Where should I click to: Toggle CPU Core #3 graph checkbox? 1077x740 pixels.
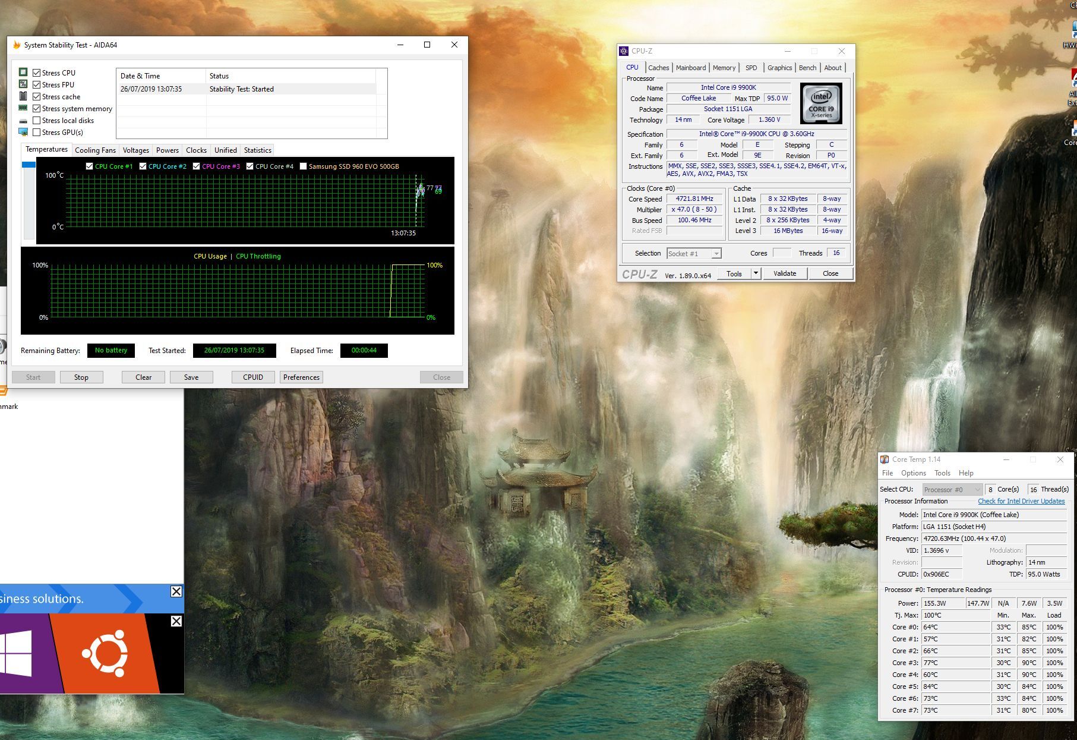tap(196, 166)
